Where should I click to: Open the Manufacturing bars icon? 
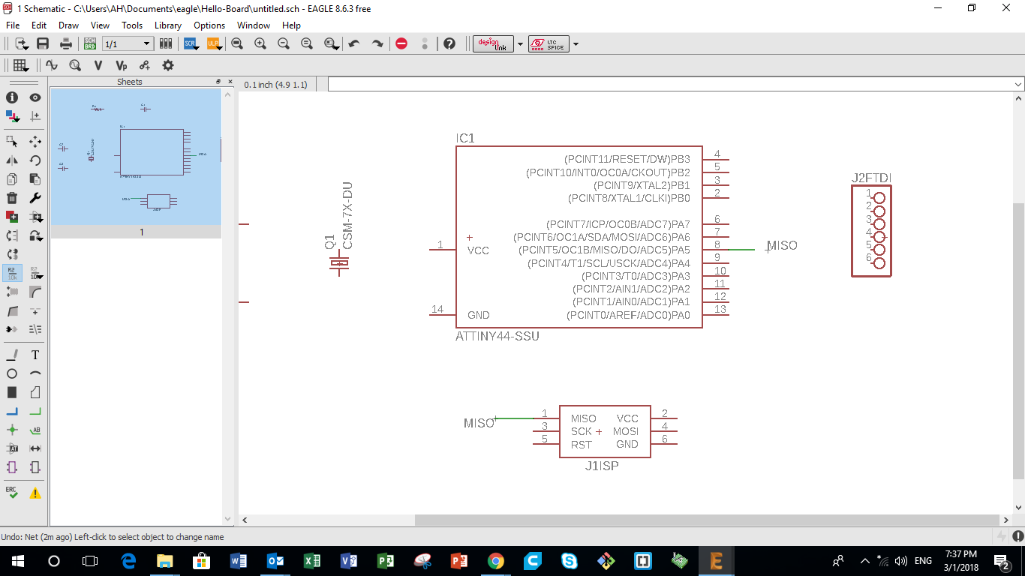166,43
